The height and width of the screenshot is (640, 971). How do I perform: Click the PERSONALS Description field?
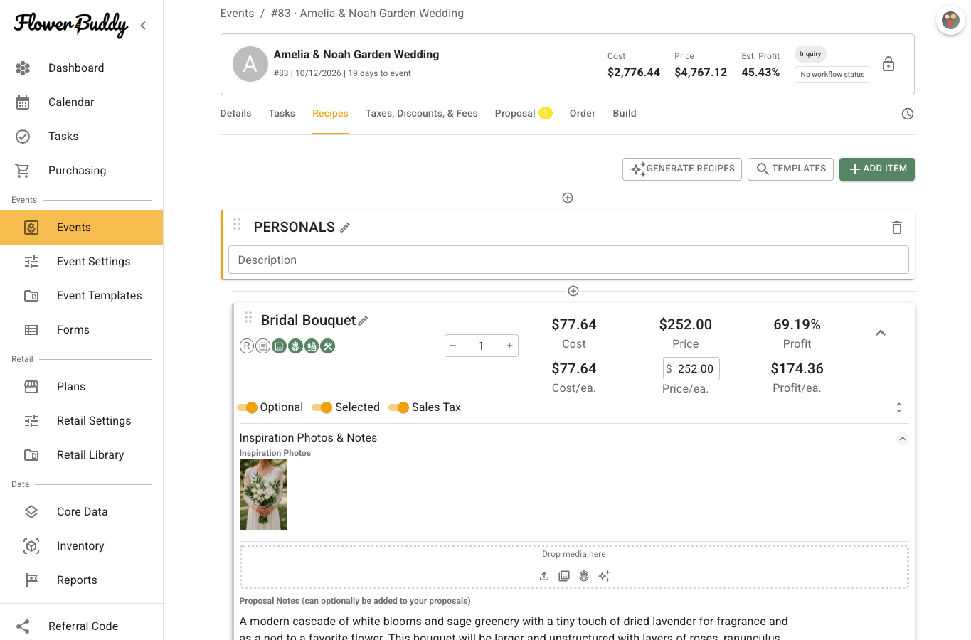click(x=568, y=260)
